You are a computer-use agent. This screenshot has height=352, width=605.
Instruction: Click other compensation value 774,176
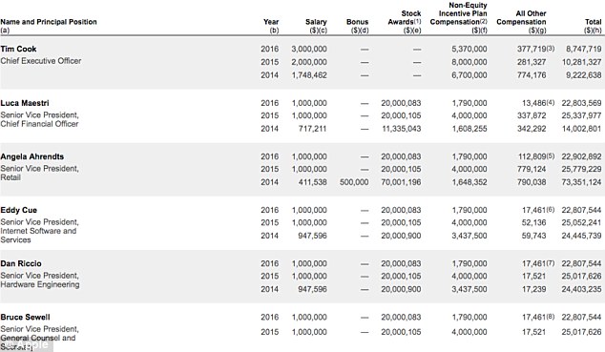(x=532, y=75)
